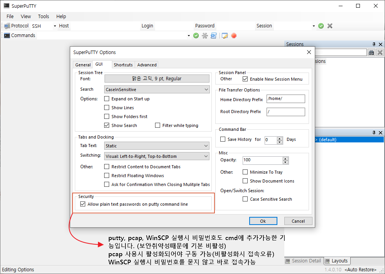Uncheck Show Search checkbox
Viewport: 385px width, 274px height.
pos(106,125)
